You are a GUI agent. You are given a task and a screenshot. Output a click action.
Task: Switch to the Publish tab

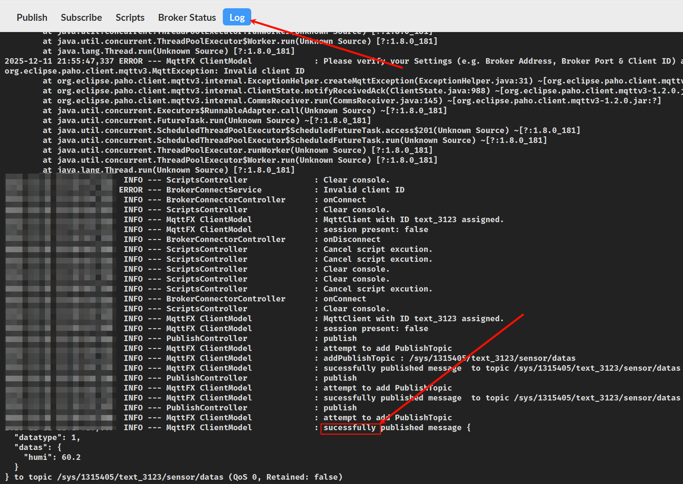(32, 17)
